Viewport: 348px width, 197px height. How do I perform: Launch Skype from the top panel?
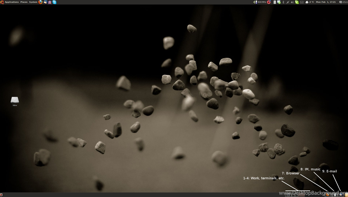pyautogui.click(x=54, y=2)
